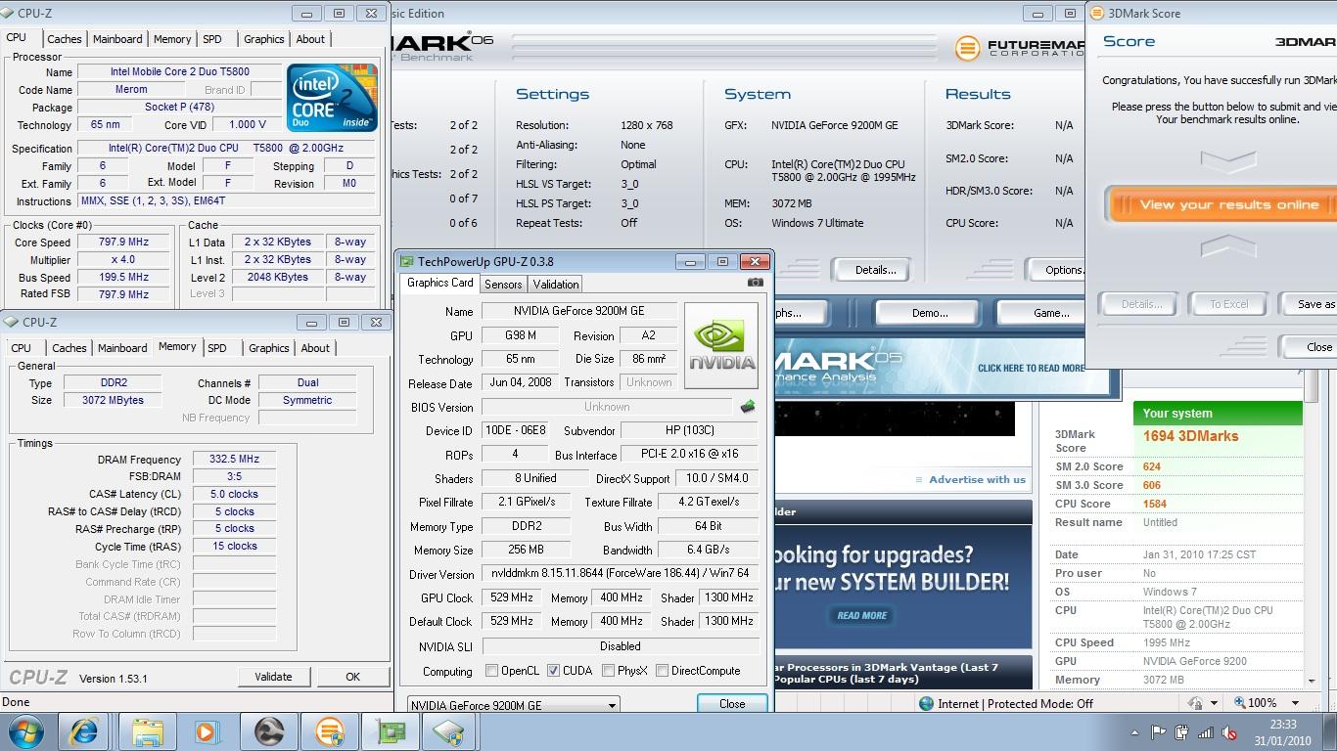
Task: Open Windows Explorer folder taskbar icon
Action: pyautogui.click(x=147, y=731)
